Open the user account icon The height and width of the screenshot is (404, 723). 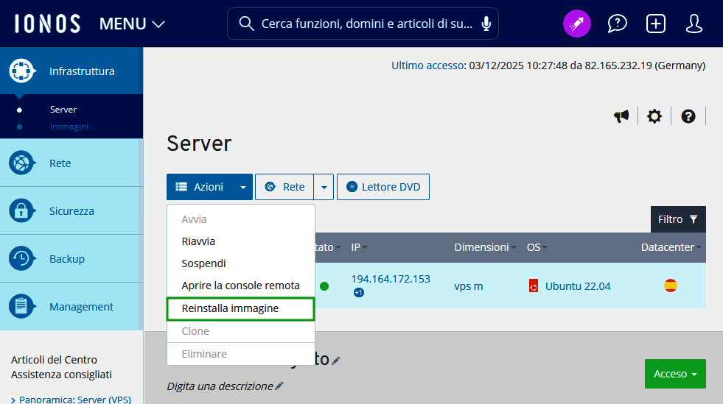pyautogui.click(x=694, y=24)
